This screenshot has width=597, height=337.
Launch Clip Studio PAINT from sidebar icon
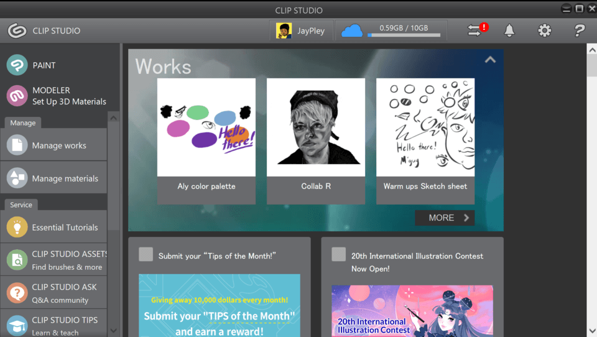17,65
